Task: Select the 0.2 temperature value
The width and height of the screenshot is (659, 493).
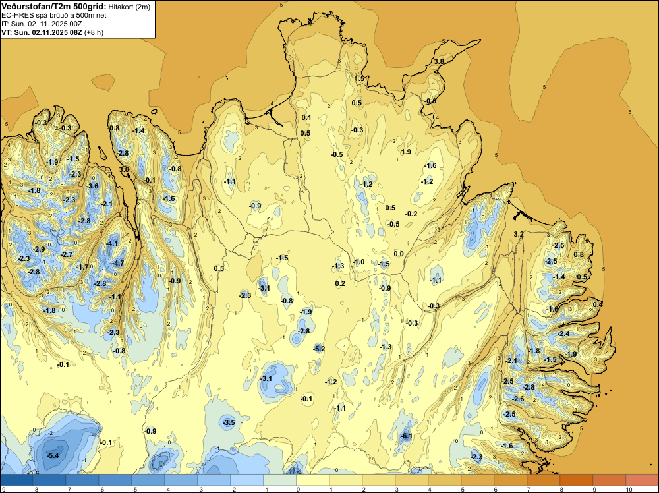Action: pos(340,283)
